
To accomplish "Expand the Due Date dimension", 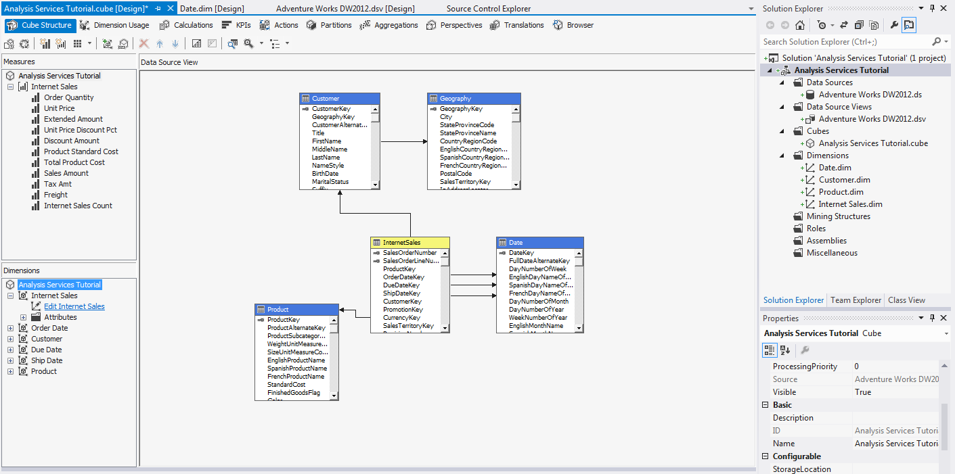I will (10, 350).
